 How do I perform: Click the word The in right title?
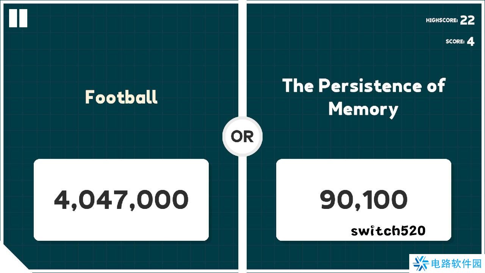[x=297, y=86]
